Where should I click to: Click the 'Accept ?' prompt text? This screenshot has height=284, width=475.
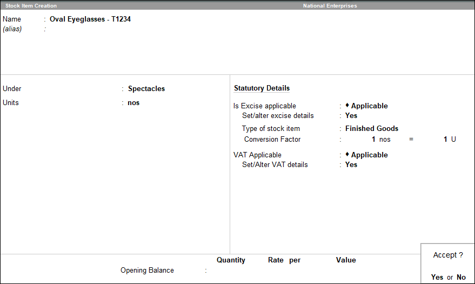[448, 255]
